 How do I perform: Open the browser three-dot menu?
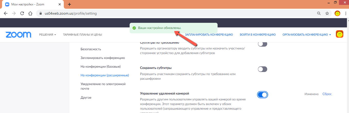345,13
